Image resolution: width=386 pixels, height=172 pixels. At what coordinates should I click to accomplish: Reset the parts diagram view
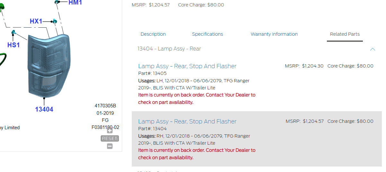110,139
